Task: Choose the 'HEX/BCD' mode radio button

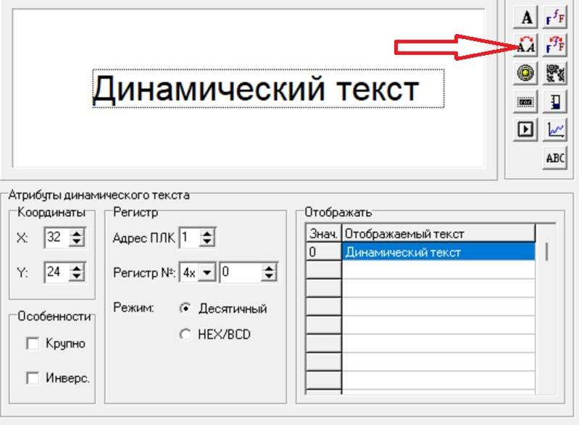Action: 186,334
